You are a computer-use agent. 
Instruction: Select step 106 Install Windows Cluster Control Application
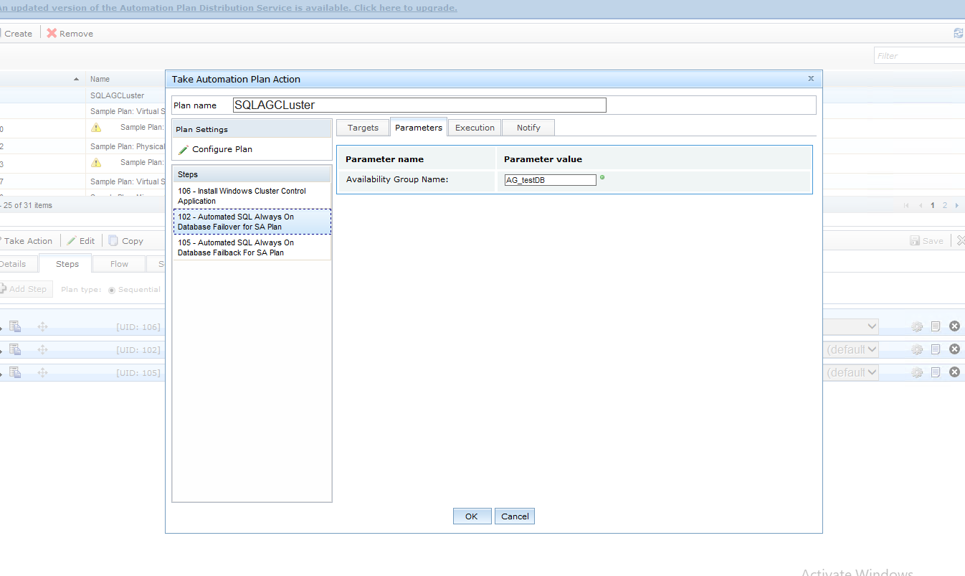tap(252, 196)
